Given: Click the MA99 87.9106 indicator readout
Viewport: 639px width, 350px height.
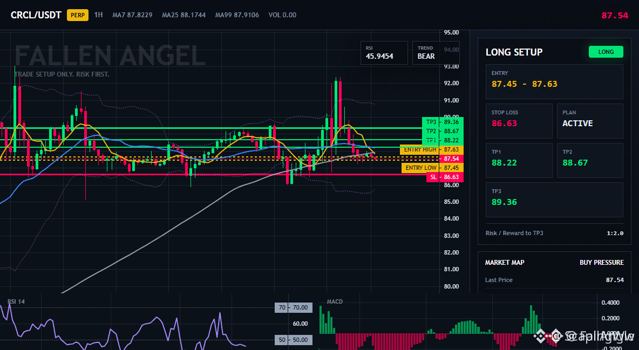Looking at the screenshot, I should (237, 15).
